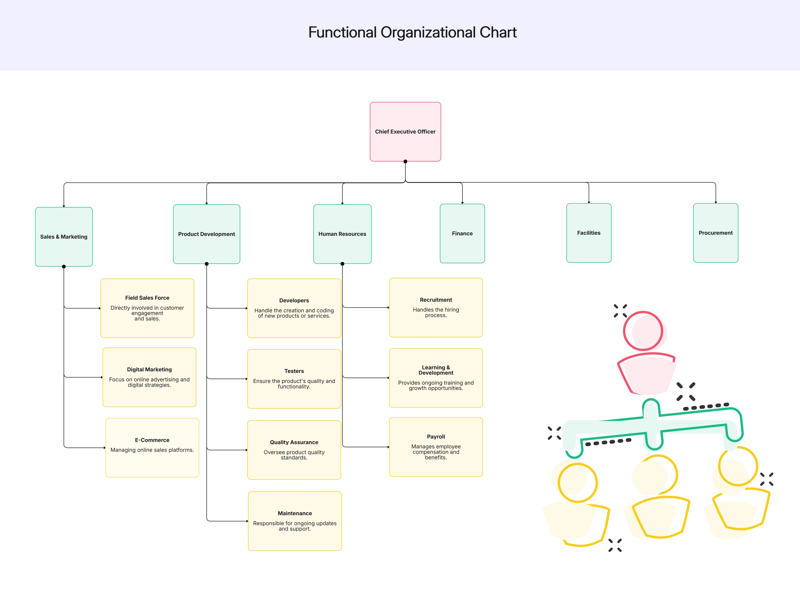This screenshot has width=800, height=590.
Task: Open the Field Sales Force card
Action: [147, 308]
